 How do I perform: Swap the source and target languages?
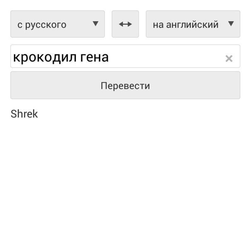point(125,24)
